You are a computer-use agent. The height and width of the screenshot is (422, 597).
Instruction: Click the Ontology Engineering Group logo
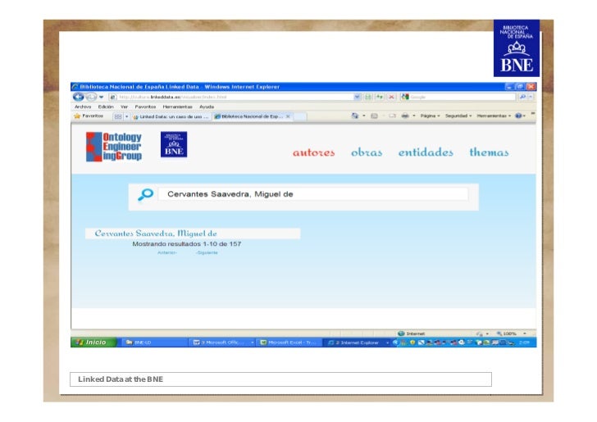(x=114, y=147)
